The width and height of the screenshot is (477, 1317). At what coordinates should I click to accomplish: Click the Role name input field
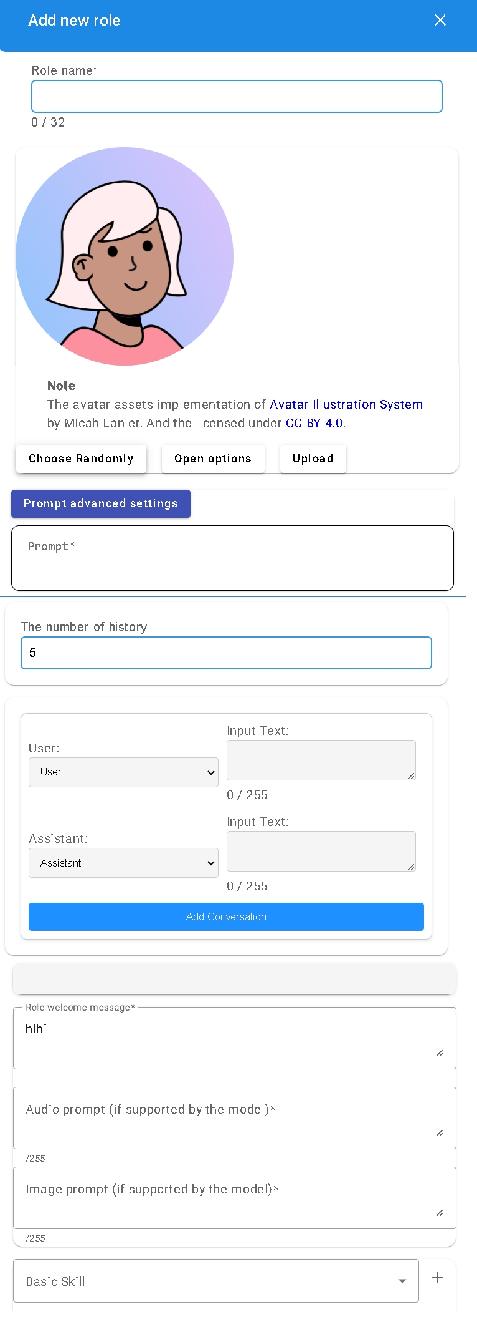click(237, 97)
